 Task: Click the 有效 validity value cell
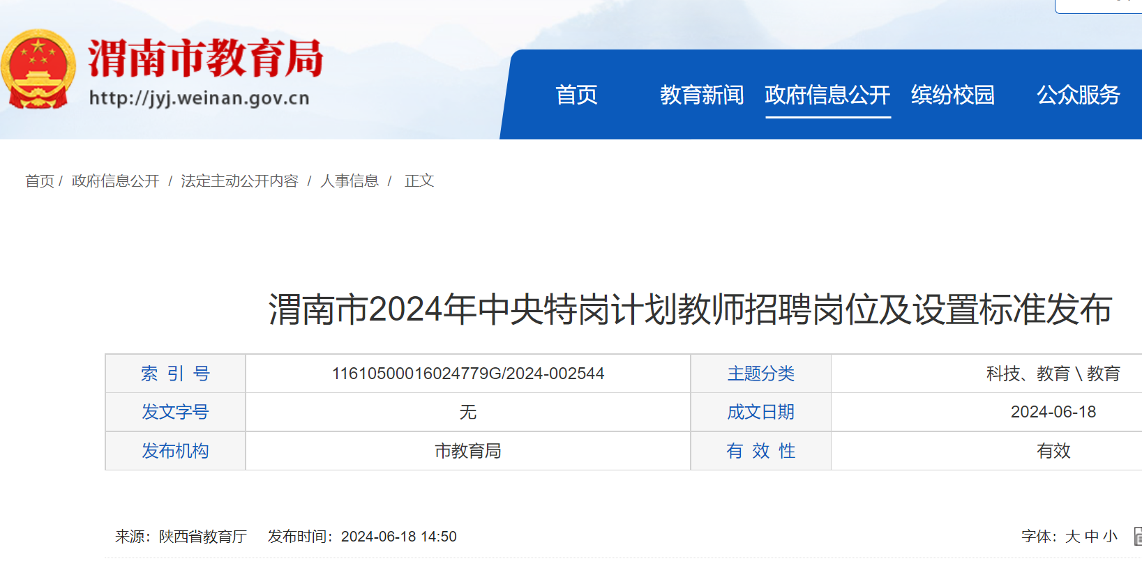point(986,451)
